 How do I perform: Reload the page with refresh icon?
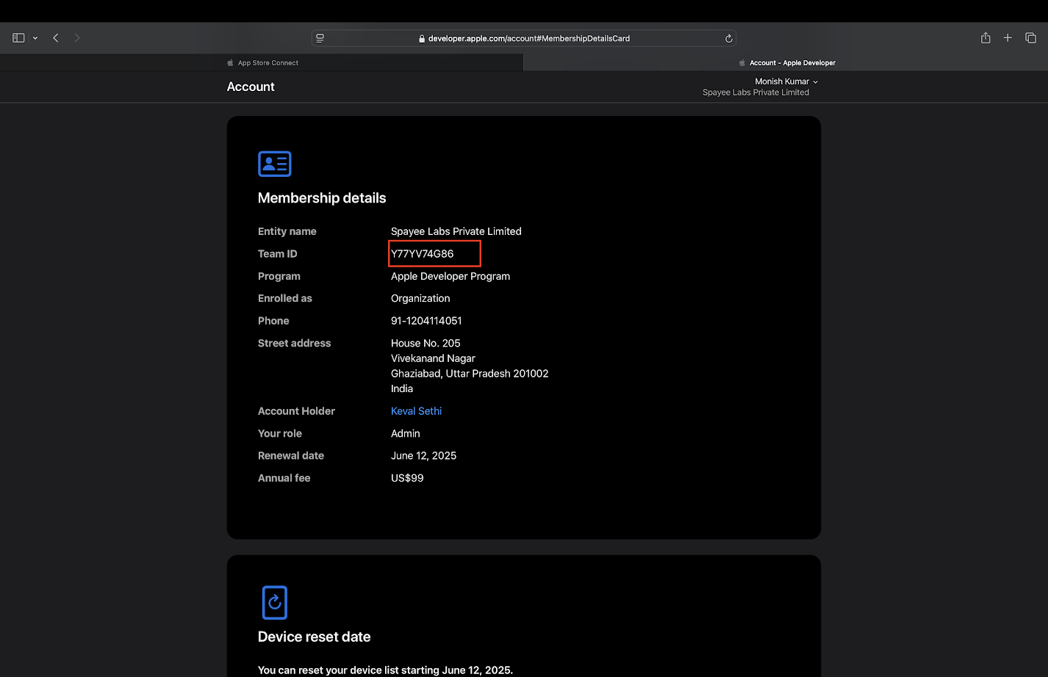[728, 38]
